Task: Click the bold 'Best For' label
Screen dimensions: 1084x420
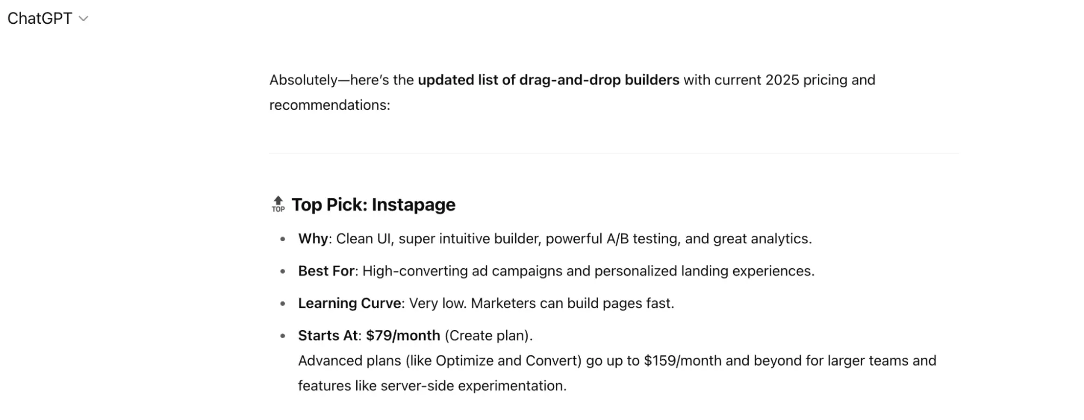Action: click(326, 271)
